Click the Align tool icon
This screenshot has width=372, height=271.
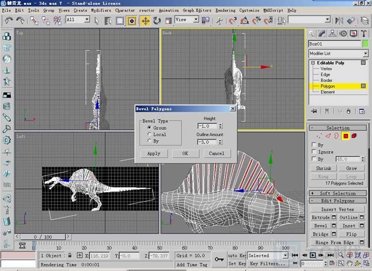pos(351,21)
